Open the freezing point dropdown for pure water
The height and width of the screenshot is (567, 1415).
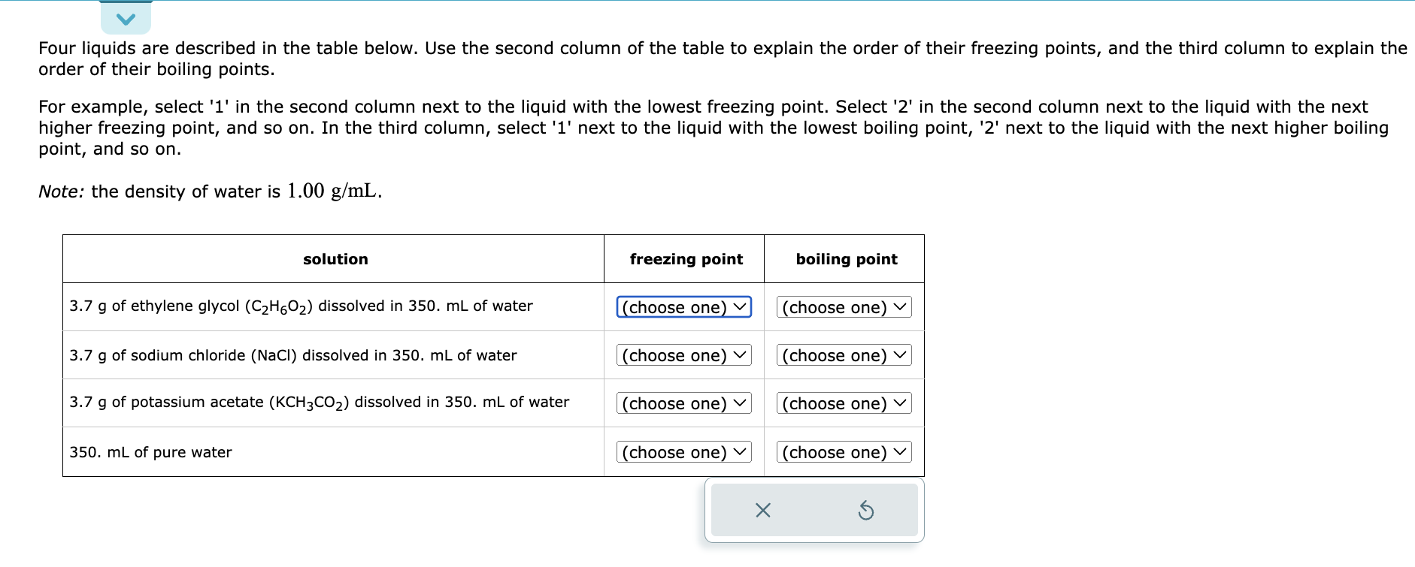(683, 452)
